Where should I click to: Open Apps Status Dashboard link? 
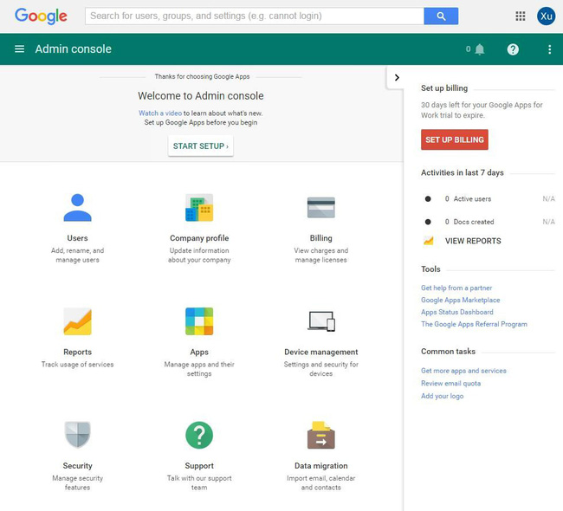(x=457, y=312)
